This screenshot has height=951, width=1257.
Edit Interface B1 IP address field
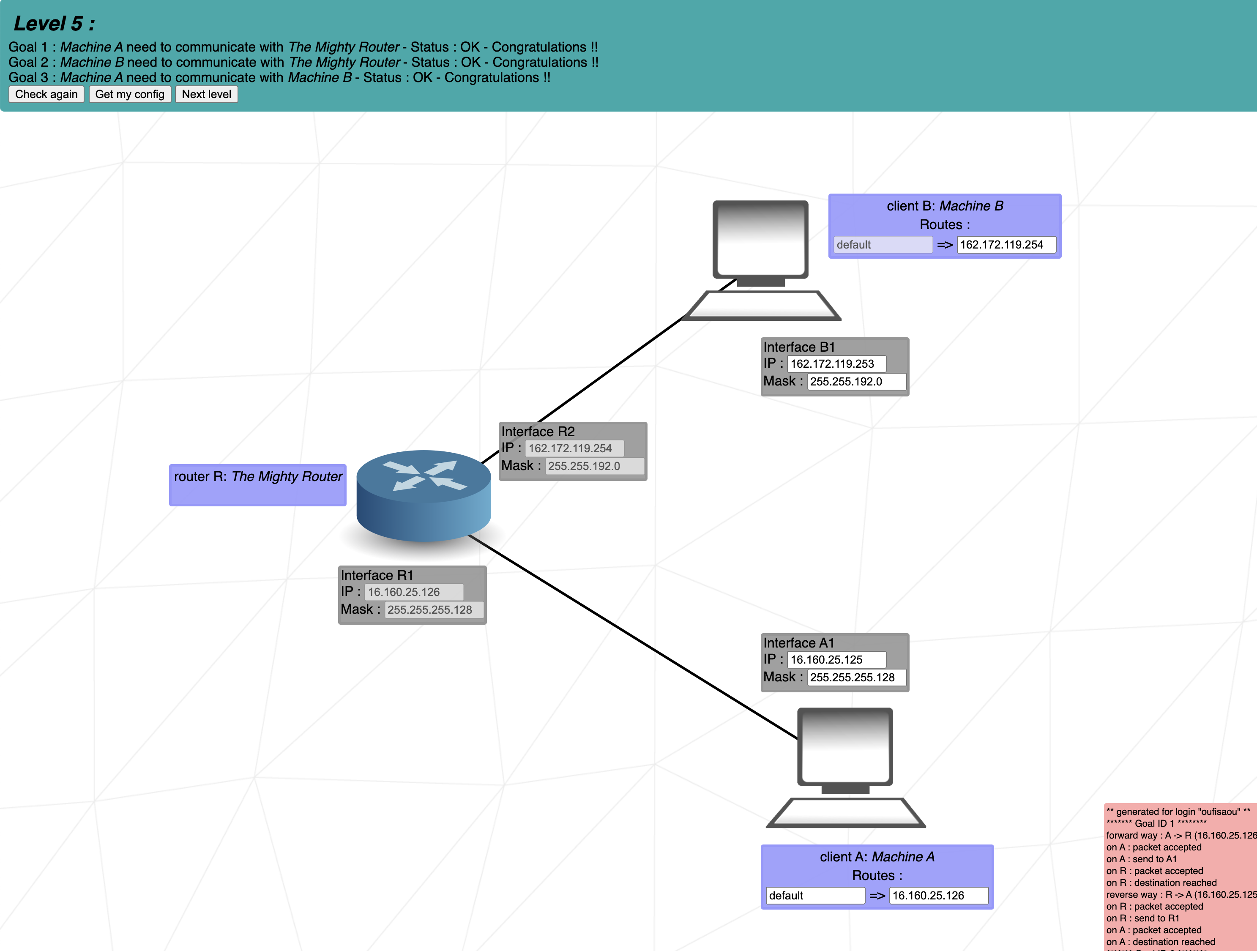pos(836,364)
